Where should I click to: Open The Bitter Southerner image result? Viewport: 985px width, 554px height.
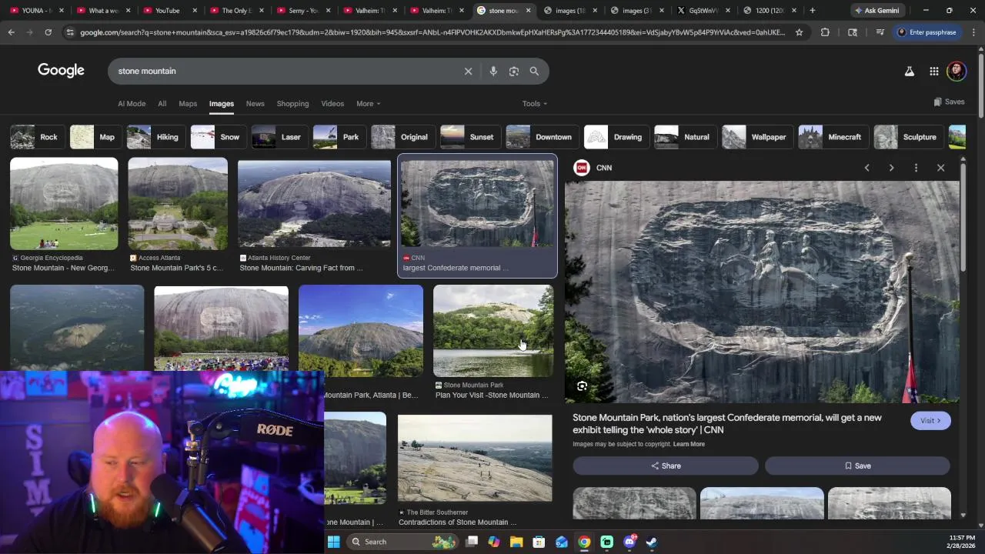[475, 459]
